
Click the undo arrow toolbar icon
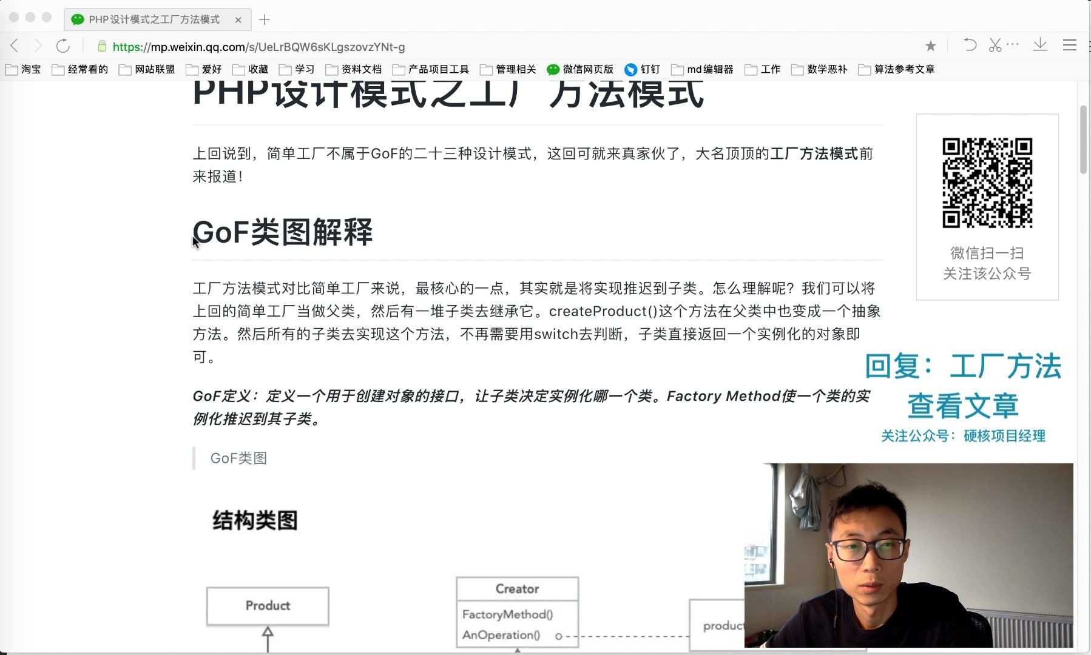[x=970, y=45]
